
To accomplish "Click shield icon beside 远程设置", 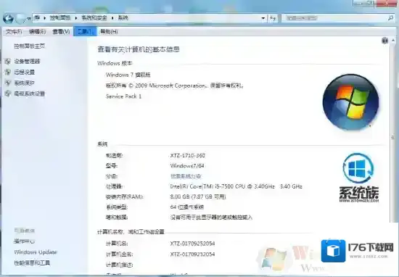I will (8, 72).
